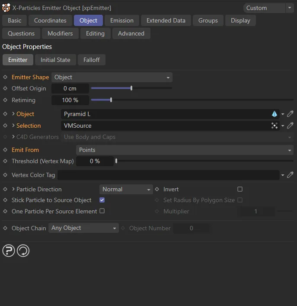Open the Questions tab

pyautogui.click(x=21, y=33)
